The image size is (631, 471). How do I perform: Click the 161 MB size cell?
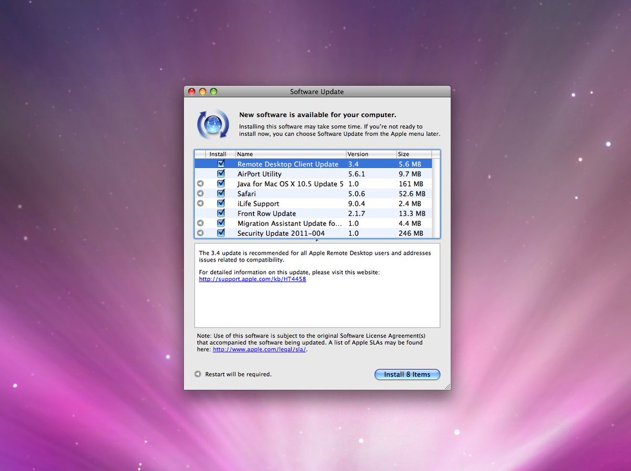(x=411, y=184)
